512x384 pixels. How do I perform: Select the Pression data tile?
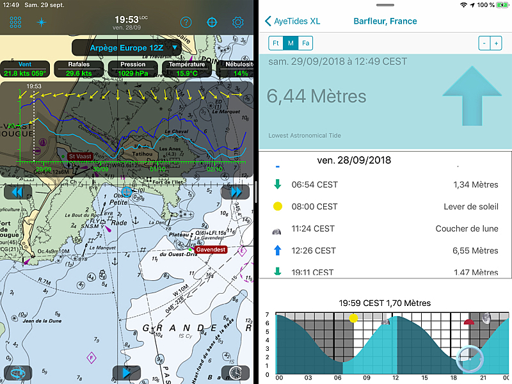(x=133, y=69)
